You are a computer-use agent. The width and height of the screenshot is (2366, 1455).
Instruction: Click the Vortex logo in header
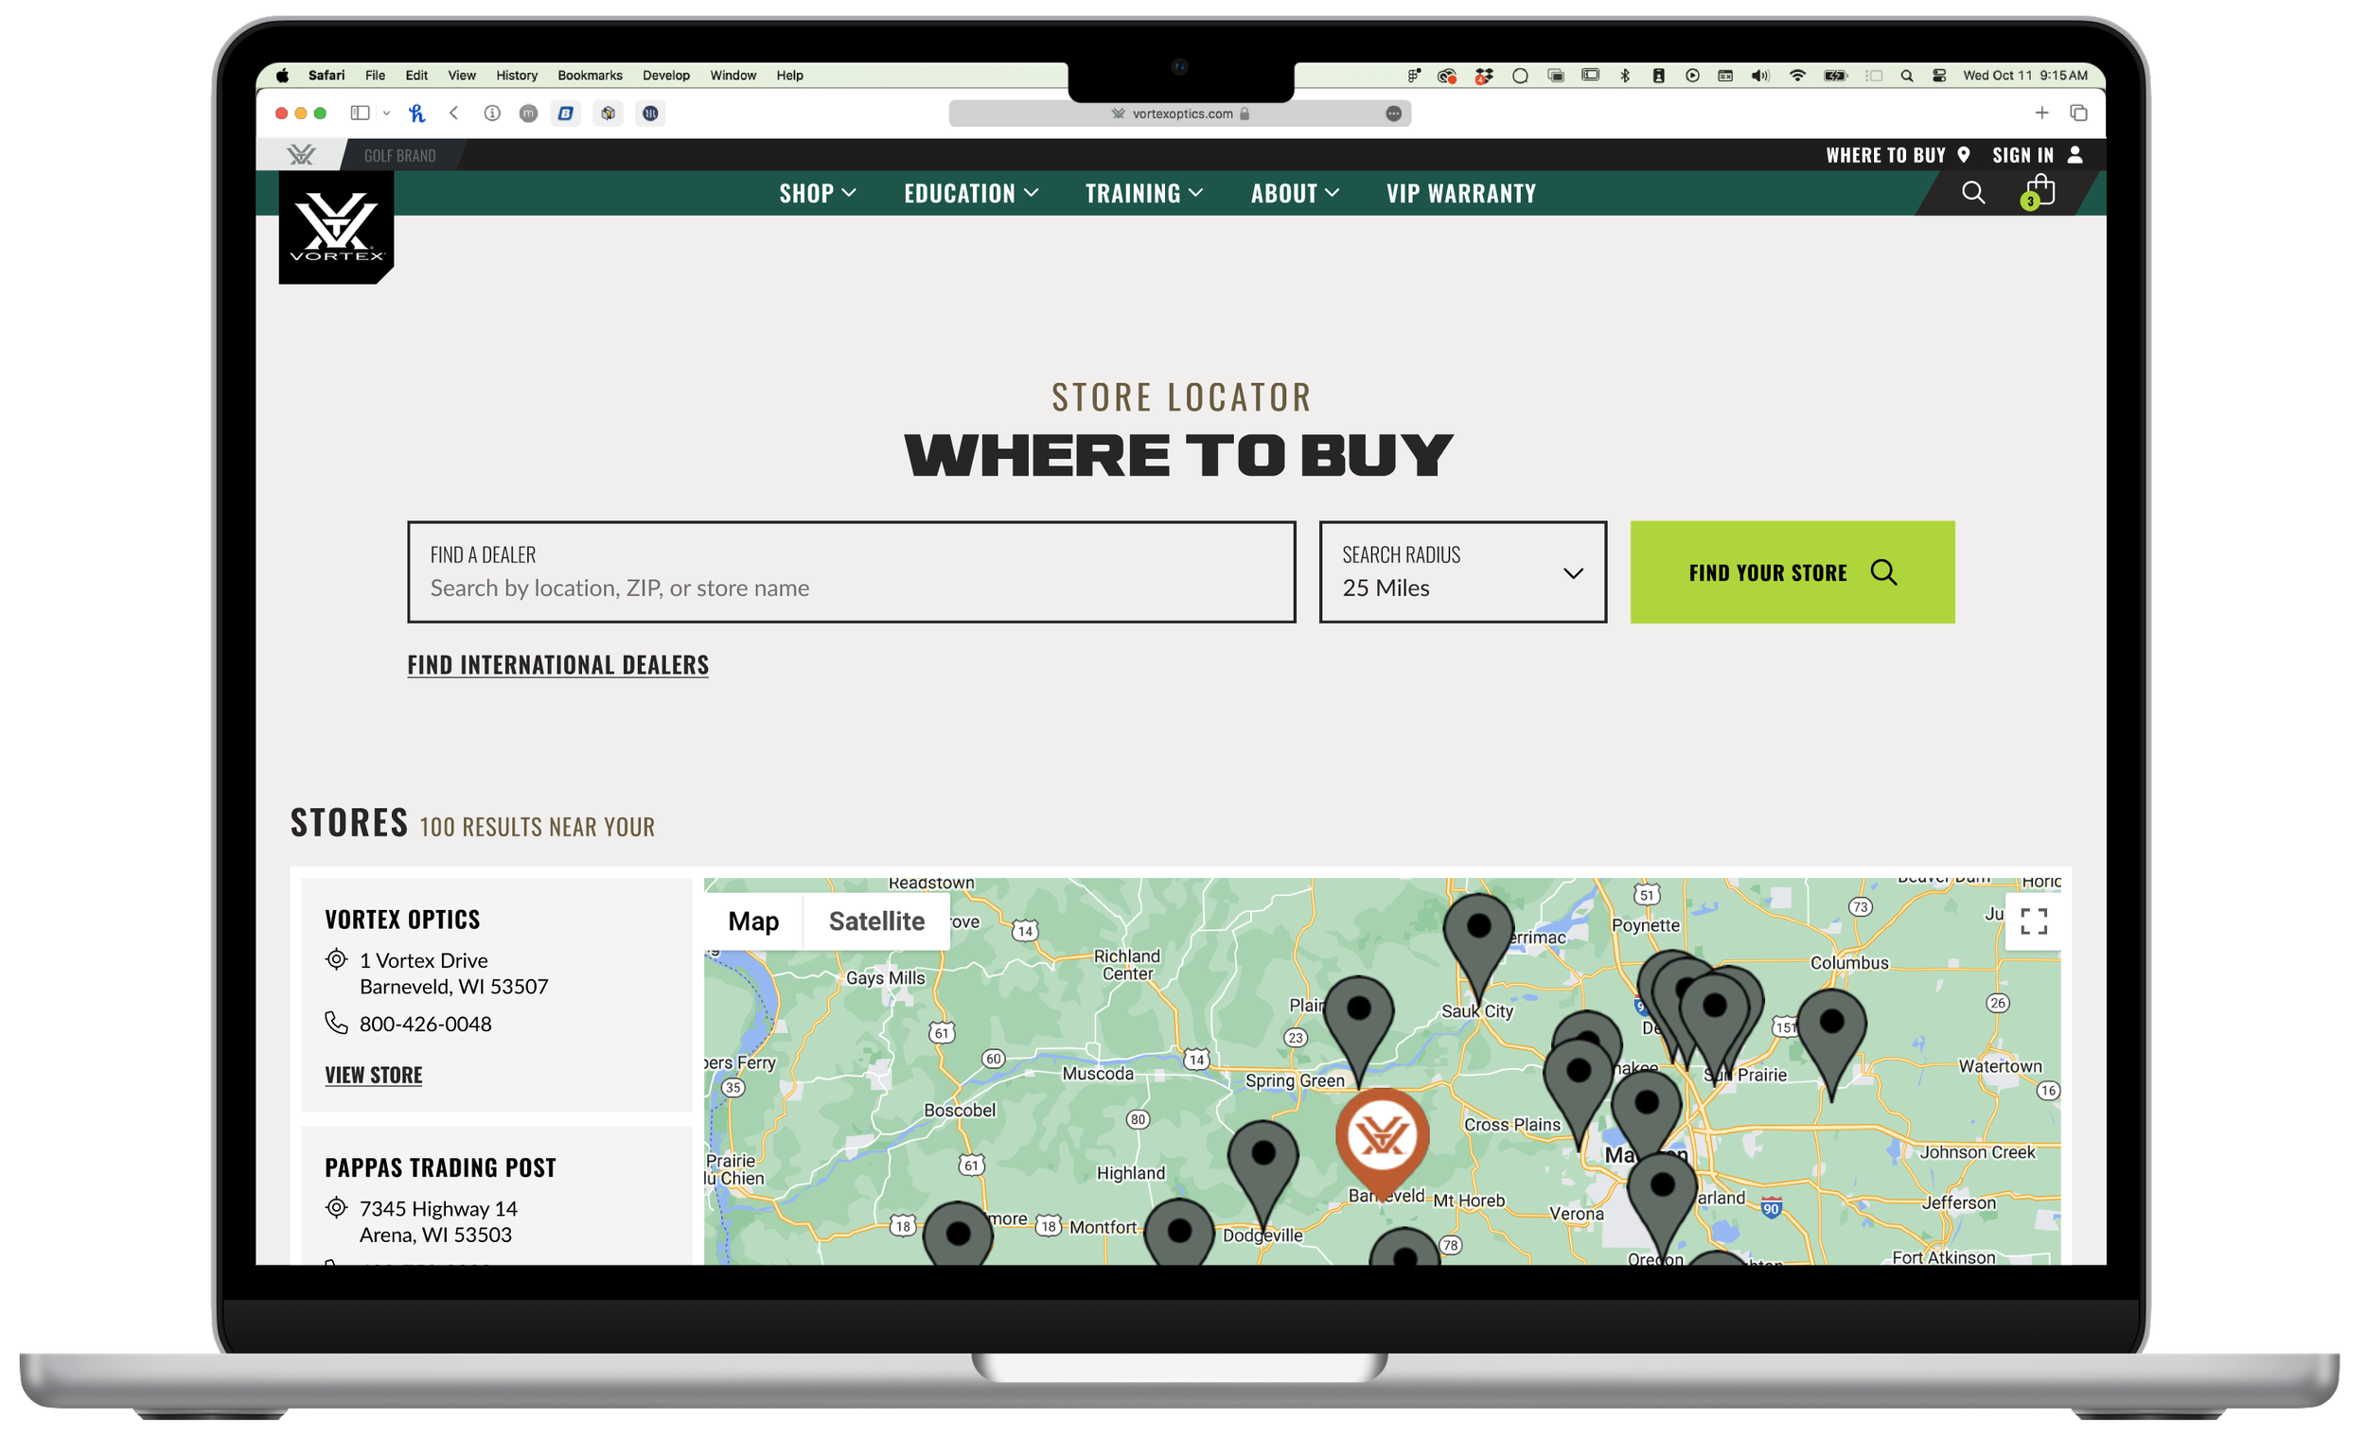[x=336, y=228]
